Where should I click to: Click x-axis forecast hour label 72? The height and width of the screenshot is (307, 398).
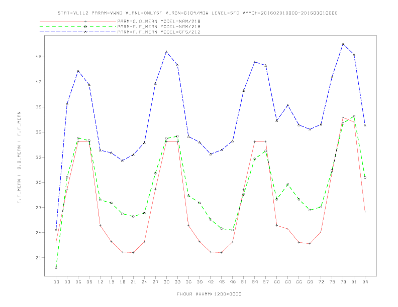pyautogui.click(x=321, y=282)
